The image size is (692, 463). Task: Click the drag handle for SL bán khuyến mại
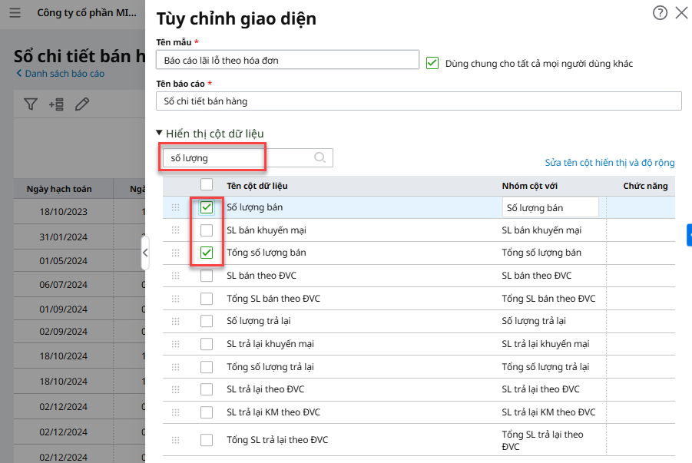tap(176, 230)
